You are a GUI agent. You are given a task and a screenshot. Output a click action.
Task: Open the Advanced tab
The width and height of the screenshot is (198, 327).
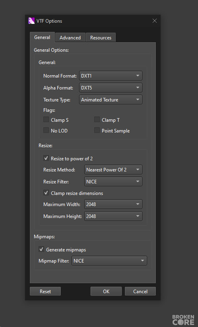[x=70, y=37]
